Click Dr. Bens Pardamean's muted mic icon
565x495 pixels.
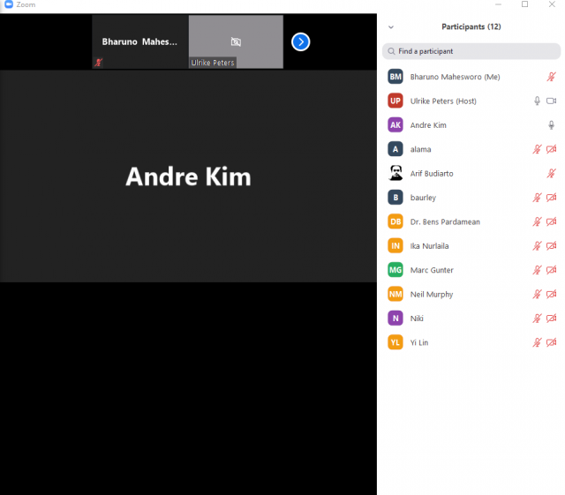(537, 221)
